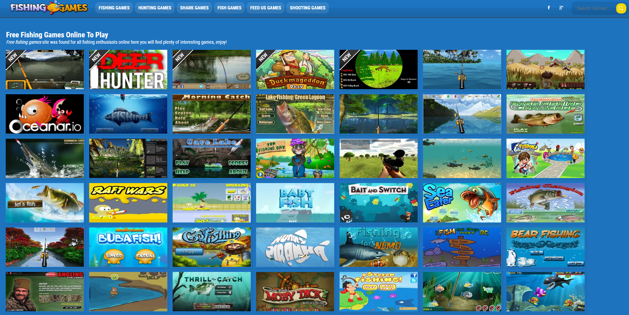Open the Google Plus icon link
This screenshot has height=315, width=629.
coord(561,8)
